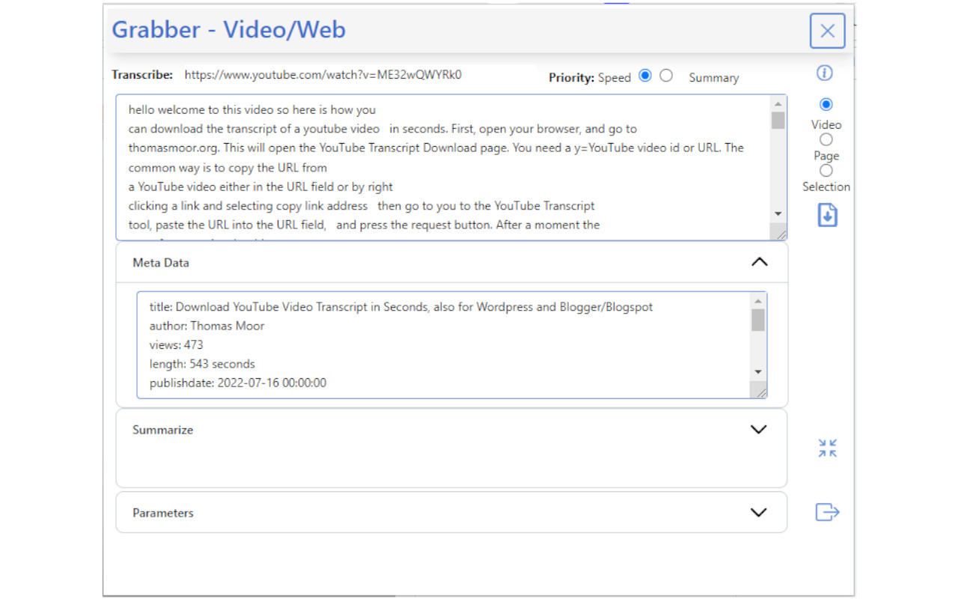Click the 'title: Download YouTube Video' line
Image resolution: width=958 pixels, height=599 pixels.
coord(401,307)
